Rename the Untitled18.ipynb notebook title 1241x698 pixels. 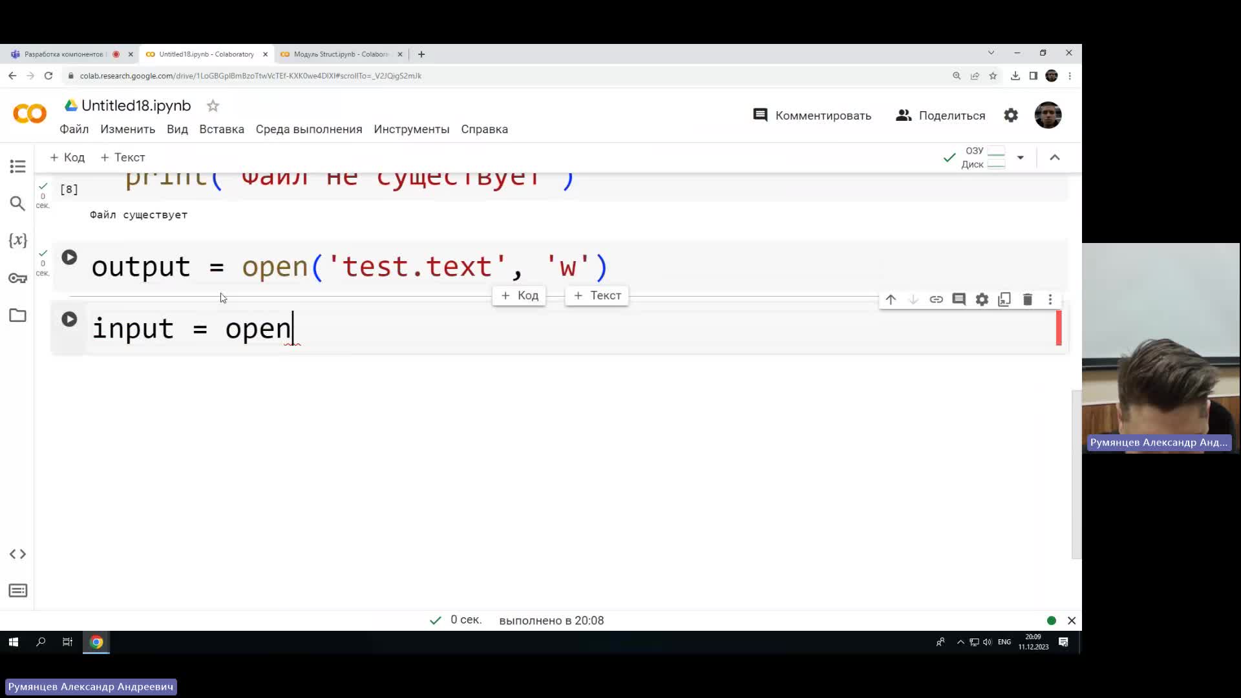(136, 105)
